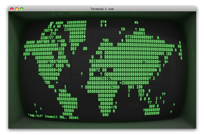This screenshot has width=204, height=135.
Task: Click the vim block cursor before '? 8888'
Action: click(51, 23)
